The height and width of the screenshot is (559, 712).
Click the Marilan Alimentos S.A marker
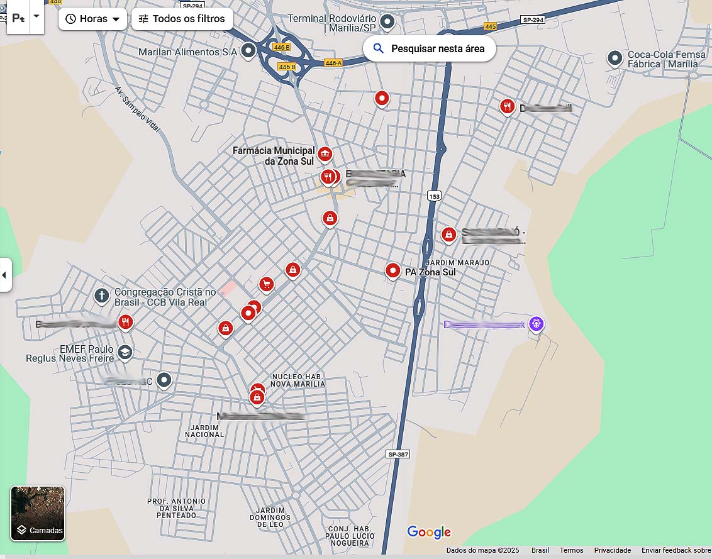tap(248, 51)
